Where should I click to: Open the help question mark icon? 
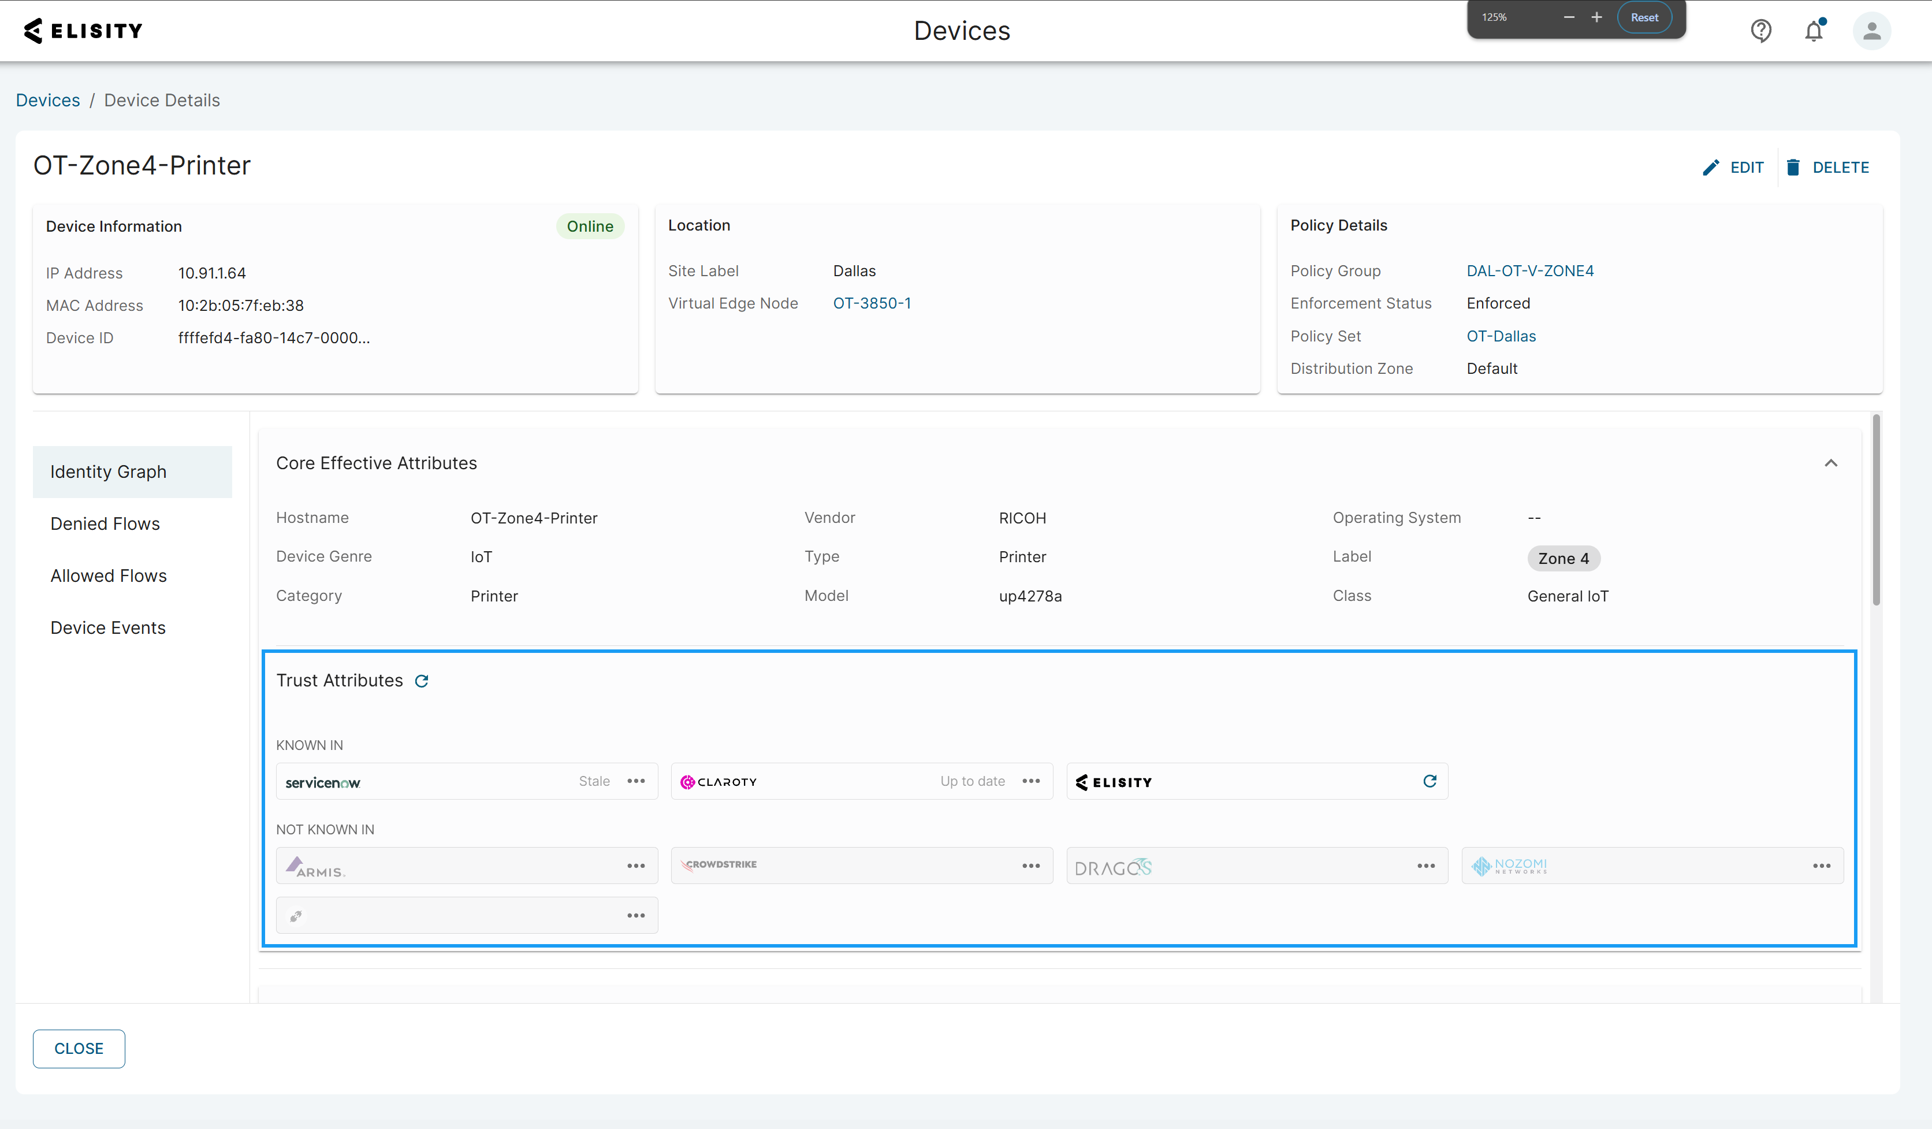[x=1761, y=31]
